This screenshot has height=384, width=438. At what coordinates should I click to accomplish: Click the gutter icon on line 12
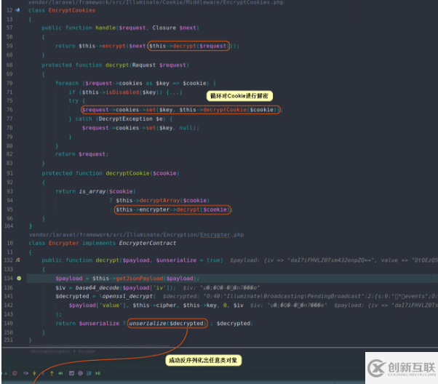coord(18,10)
